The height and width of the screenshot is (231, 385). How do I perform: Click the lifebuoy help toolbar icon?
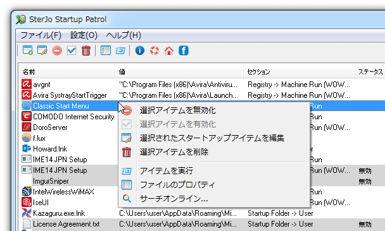click(155, 50)
